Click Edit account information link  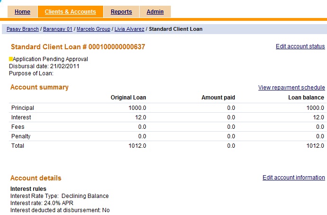click(293, 178)
